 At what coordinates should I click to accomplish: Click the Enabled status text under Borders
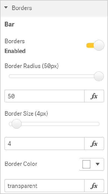(15, 51)
